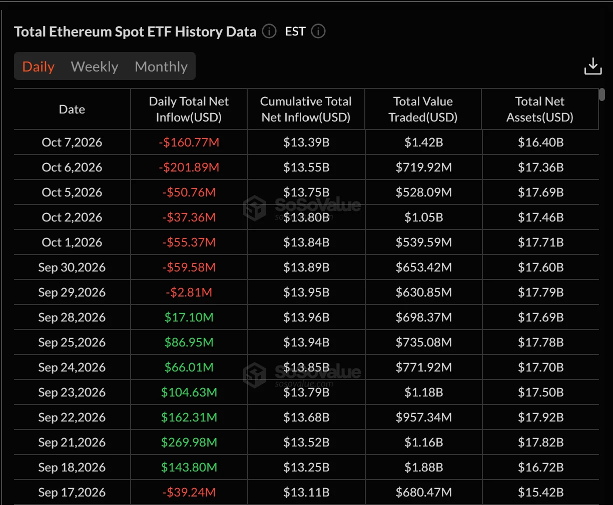Select the Sep 23,2026 date cell
The height and width of the screenshot is (505, 613).
click(x=72, y=392)
